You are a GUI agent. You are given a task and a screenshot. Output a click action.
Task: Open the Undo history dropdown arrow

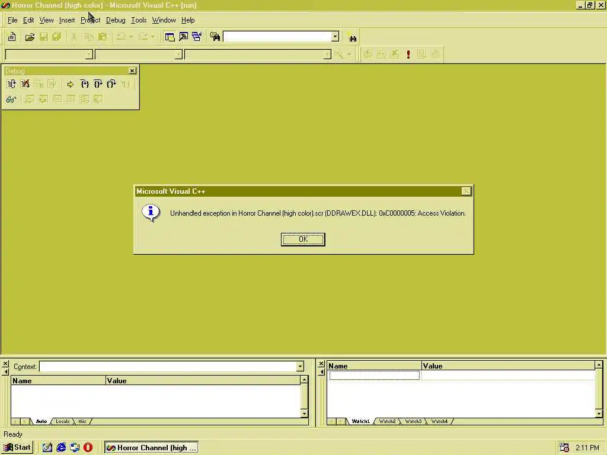coord(131,37)
